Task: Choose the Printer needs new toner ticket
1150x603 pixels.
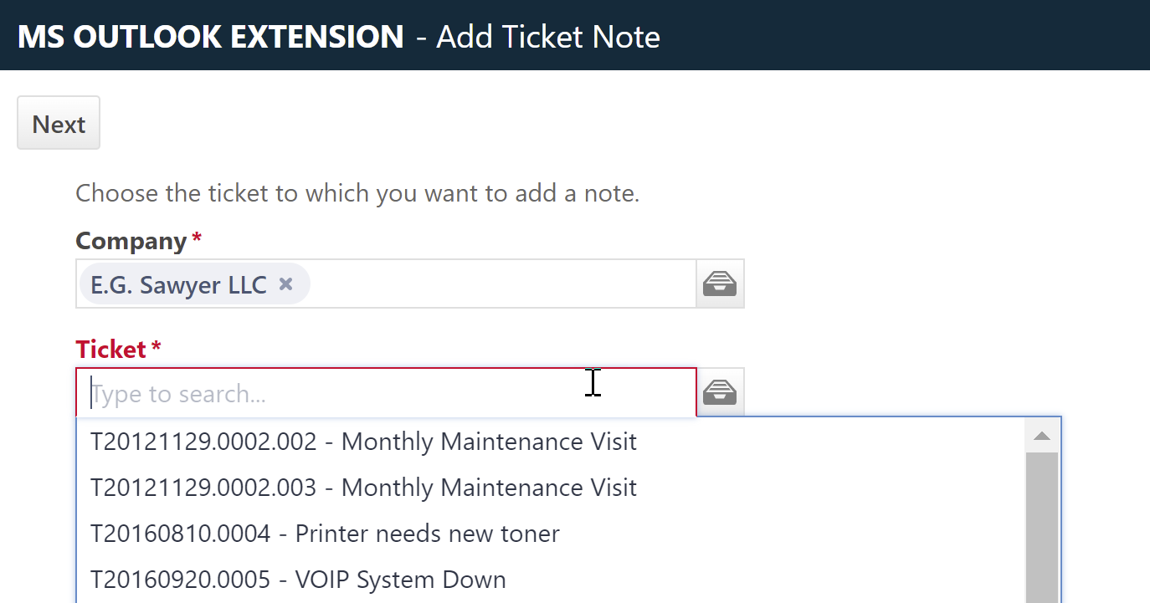Action: [551, 533]
